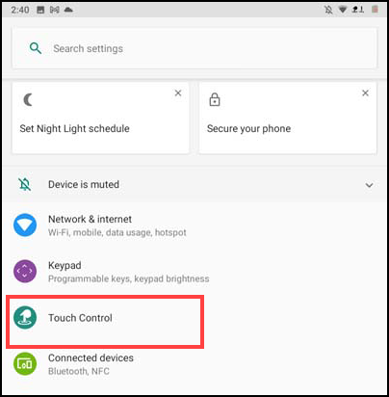Dismiss the Secure your phone card

click(x=365, y=93)
